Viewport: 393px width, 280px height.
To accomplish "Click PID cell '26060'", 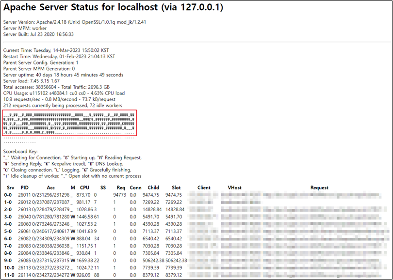I will [x=24, y=224].
